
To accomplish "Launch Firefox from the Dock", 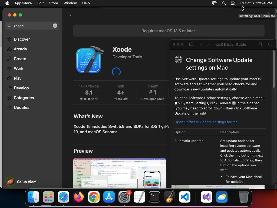I will [79, 197].
